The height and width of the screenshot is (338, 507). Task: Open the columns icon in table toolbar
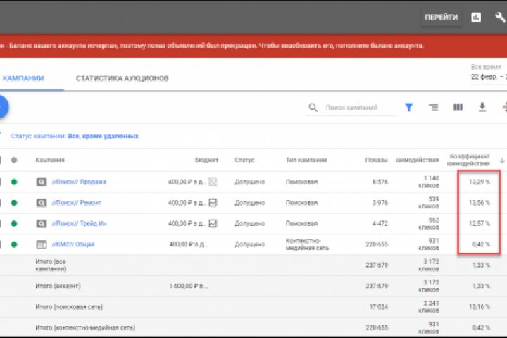click(458, 108)
